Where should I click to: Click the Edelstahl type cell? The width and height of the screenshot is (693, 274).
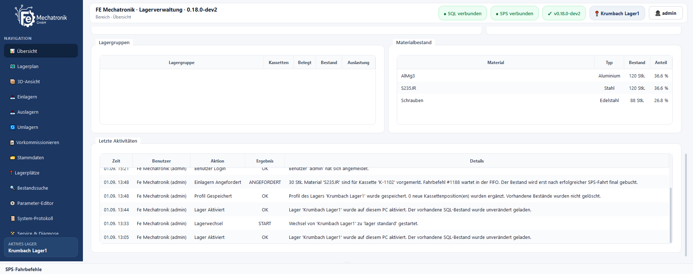coord(609,101)
